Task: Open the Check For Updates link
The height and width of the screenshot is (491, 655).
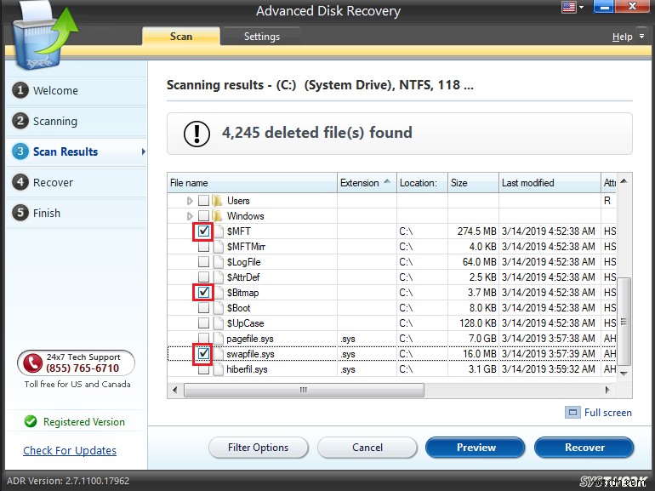Action: (70, 451)
